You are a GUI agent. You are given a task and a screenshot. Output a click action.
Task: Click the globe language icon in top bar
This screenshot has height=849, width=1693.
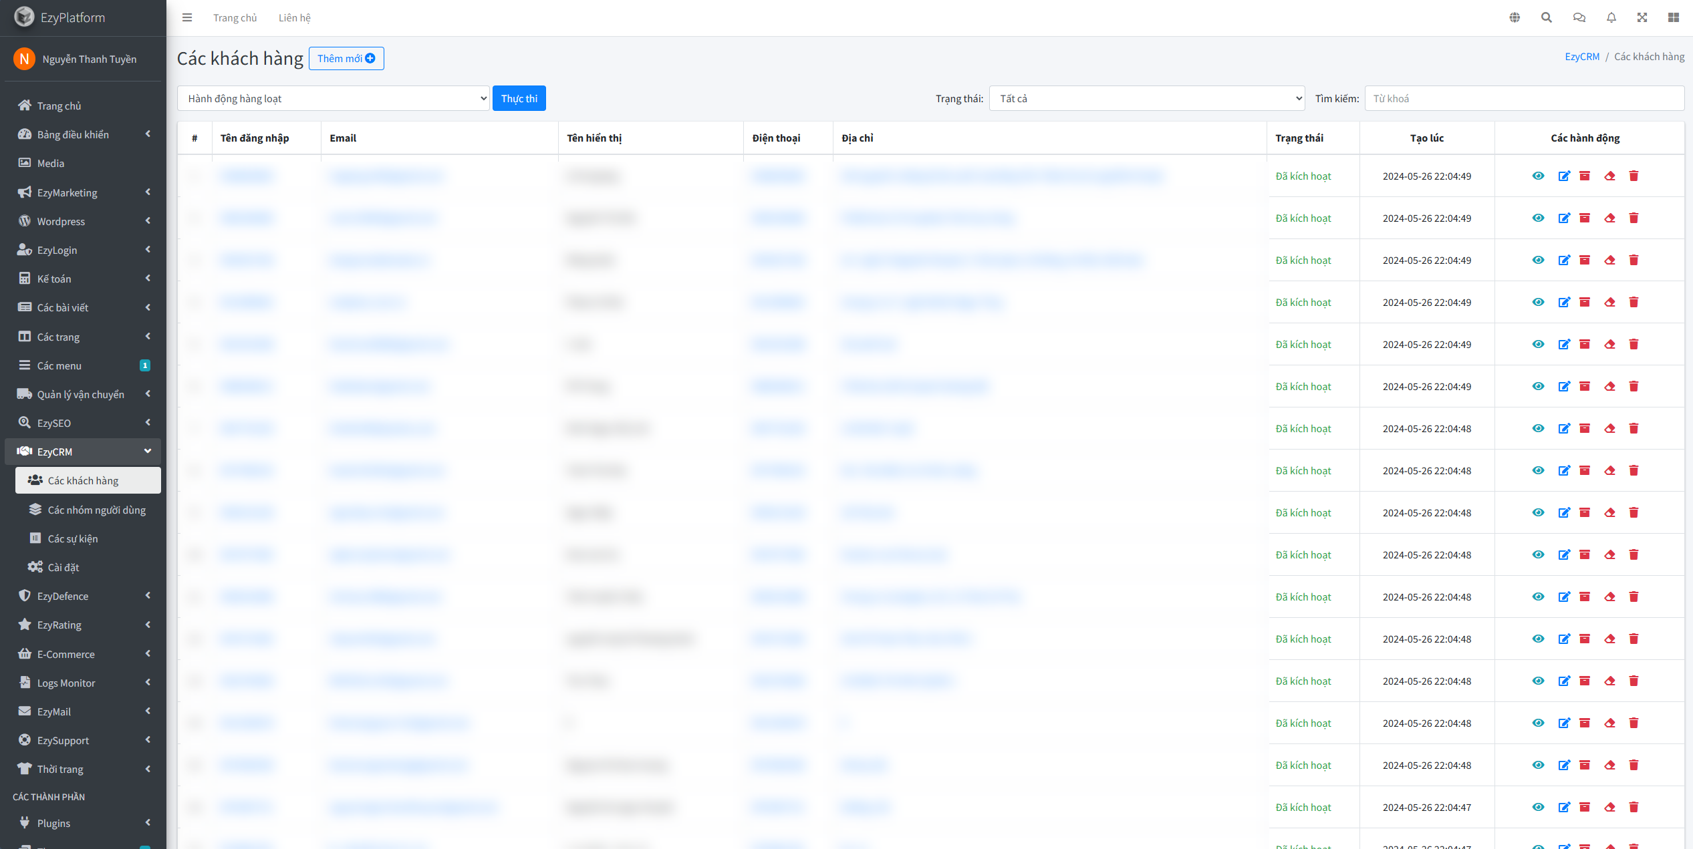click(x=1515, y=17)
